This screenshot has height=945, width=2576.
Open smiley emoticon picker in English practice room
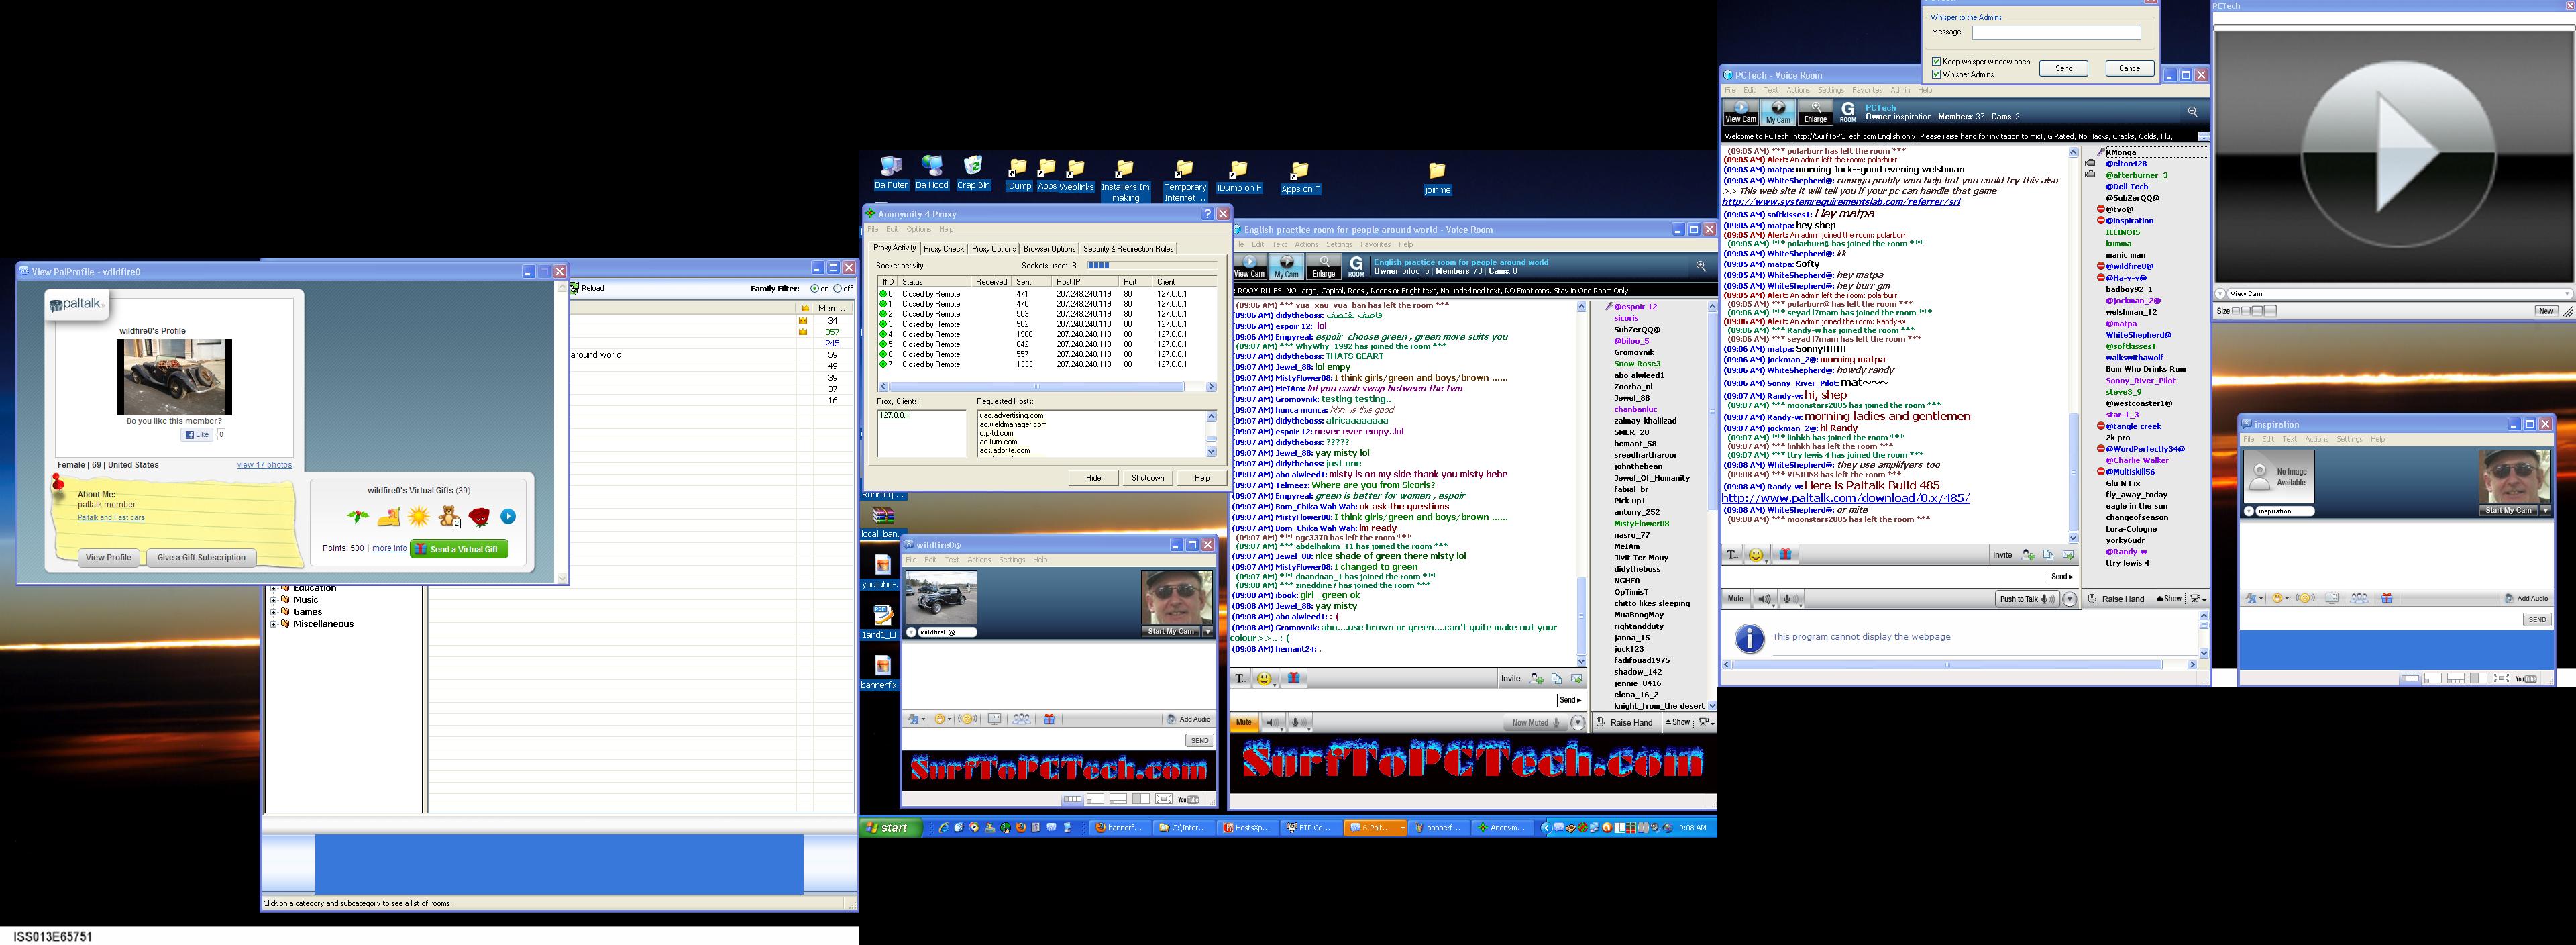[x=1264, y=678]
